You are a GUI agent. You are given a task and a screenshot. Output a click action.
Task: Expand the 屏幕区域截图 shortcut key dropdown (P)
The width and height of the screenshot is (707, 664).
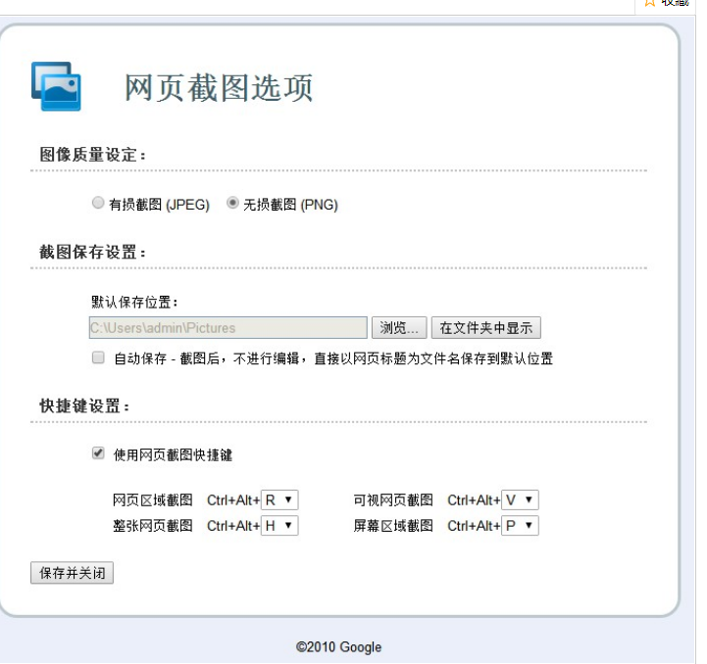520,526
